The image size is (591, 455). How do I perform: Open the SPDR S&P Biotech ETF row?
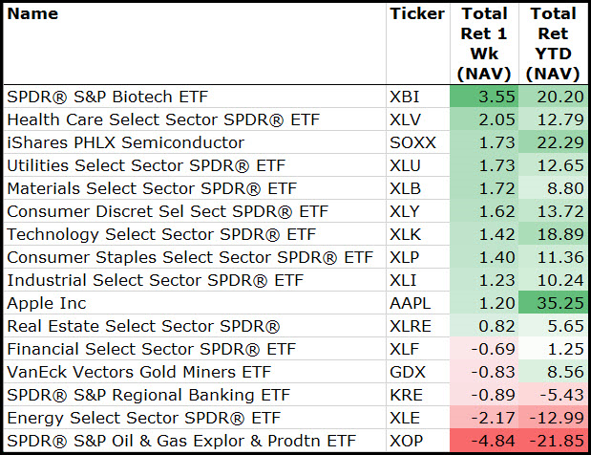107,97
